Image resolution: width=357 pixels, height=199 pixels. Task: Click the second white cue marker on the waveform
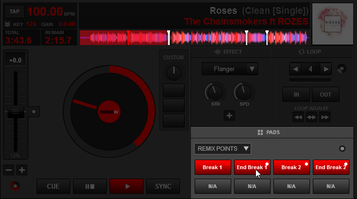point(246,37)
